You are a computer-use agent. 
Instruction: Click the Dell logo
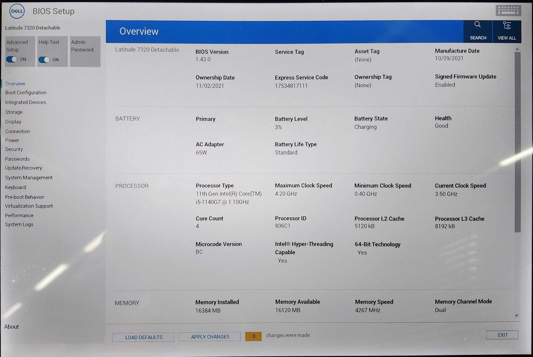tap(16, 11)
